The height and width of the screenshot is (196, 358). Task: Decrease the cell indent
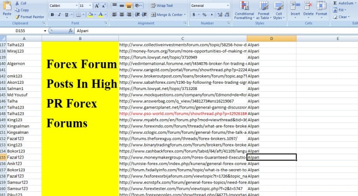tap(137, 15)
